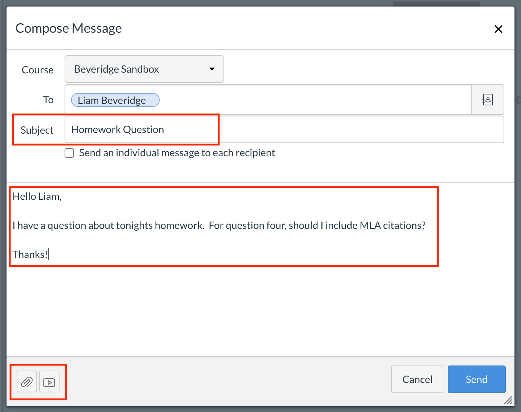The height and width of the screenshot is (412, 521).
Task: Click the To label beside recipients
Action: click(x=48, y=100)
